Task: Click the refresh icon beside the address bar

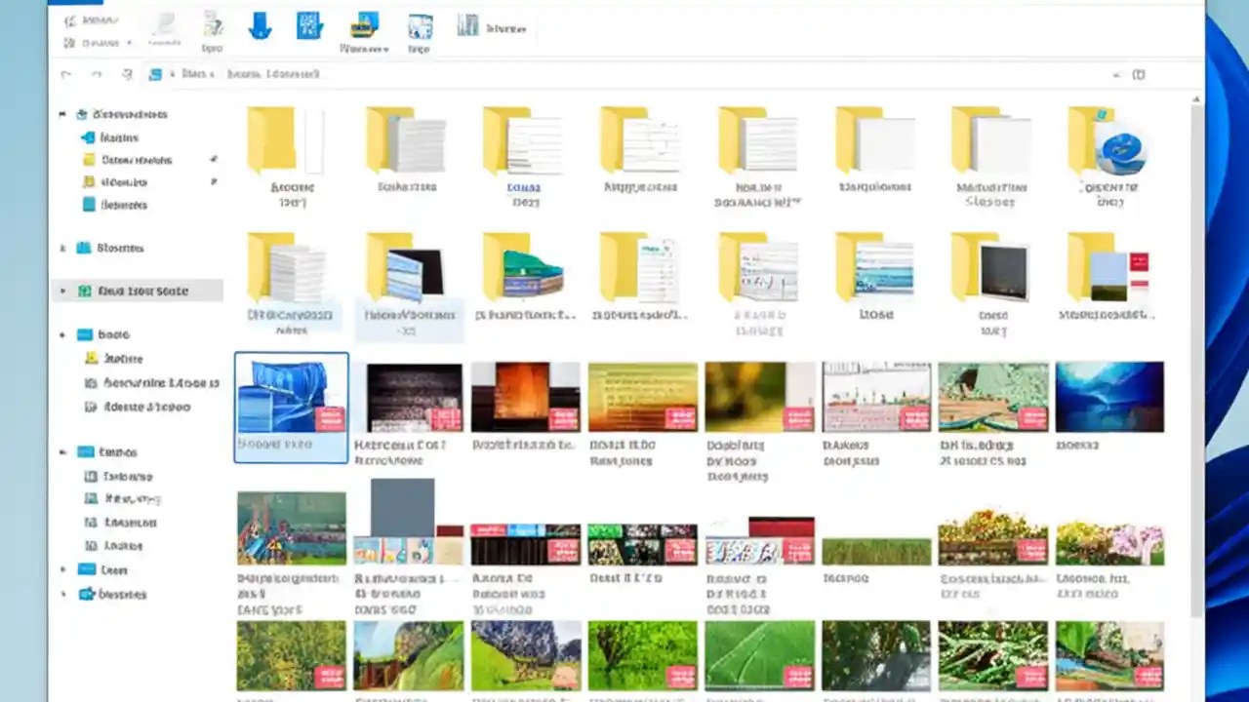Action: click(127, 74)
